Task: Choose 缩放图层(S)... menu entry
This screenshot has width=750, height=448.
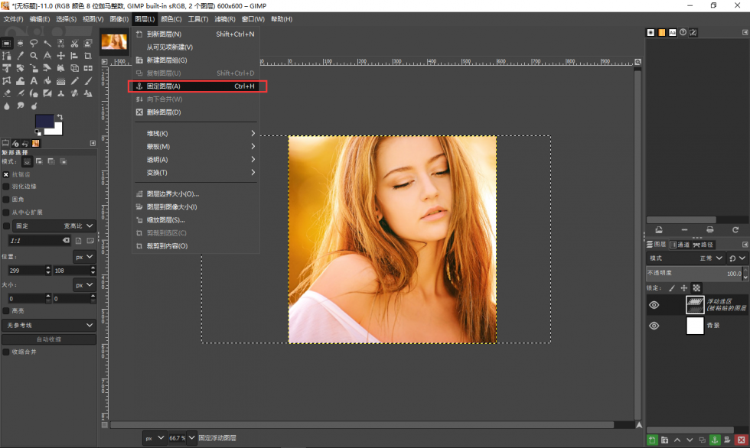Action: [x=196, y=219]
